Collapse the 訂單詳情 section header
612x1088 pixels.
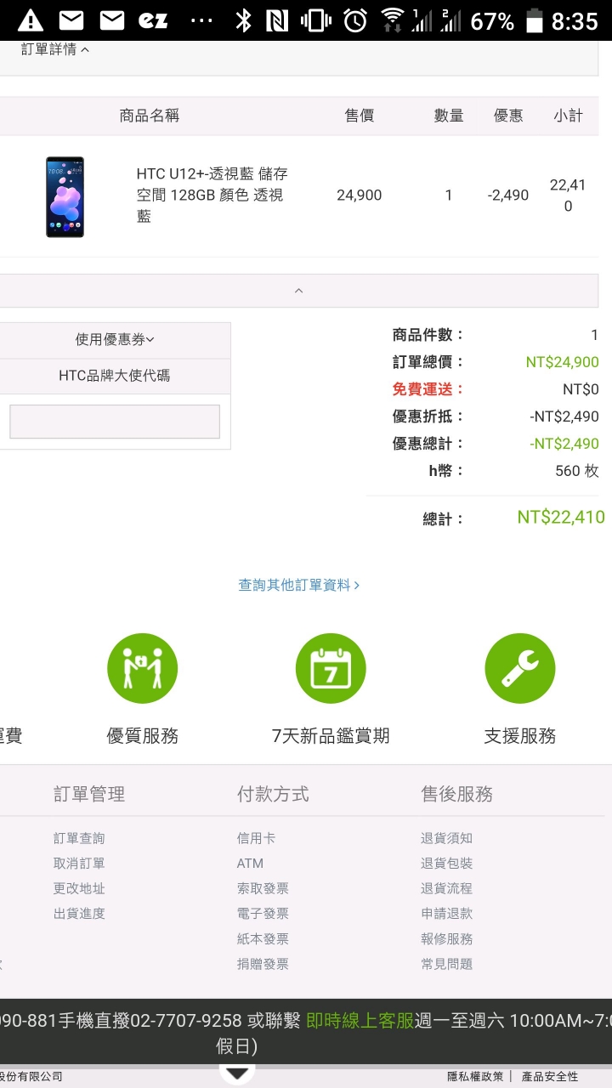56,49
